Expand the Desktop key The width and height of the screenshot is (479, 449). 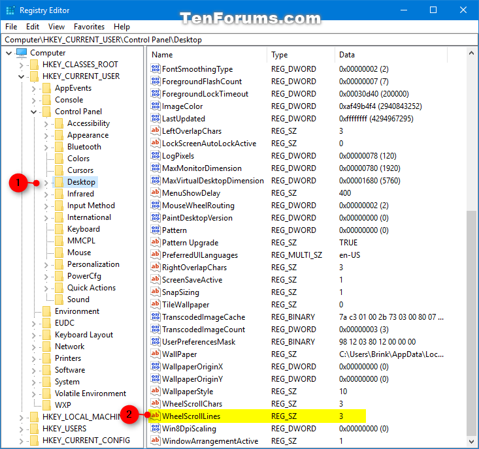pyautogui.click(x=46, y=183)
